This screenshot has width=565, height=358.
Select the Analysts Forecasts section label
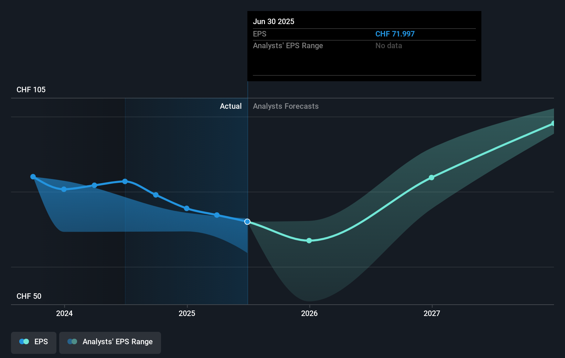pos(286,106)
